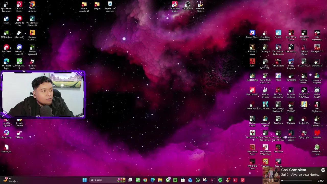Select Dead Island 2 shortcut
This screenshot has height=184, width=327.
(252, 91)
